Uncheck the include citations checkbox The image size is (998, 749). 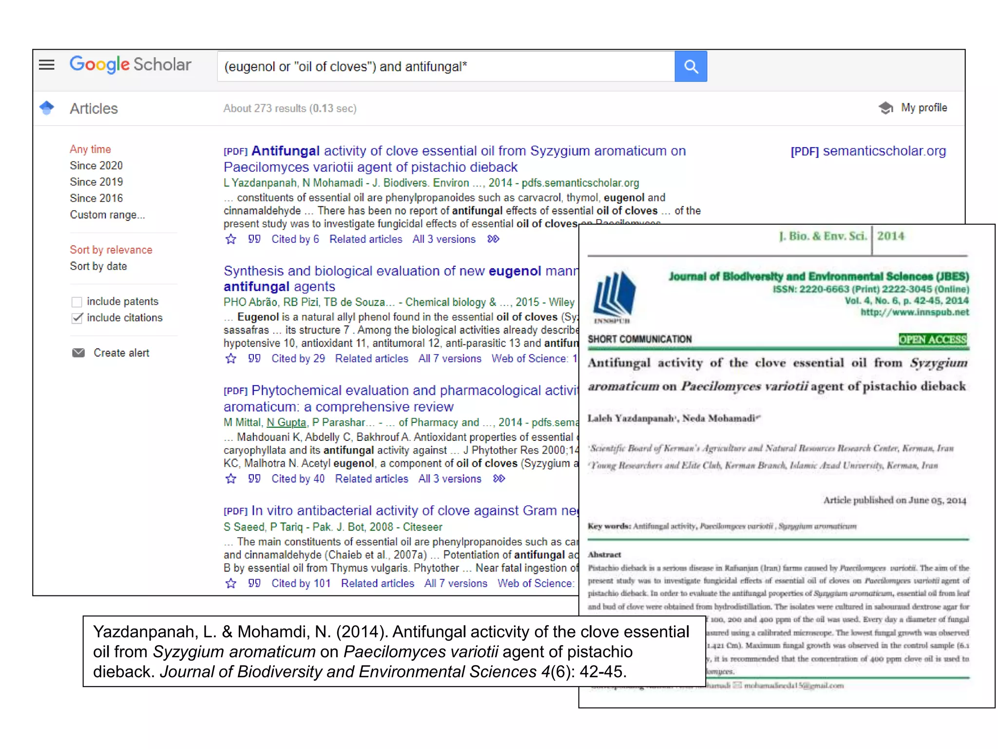click(77, 318)
